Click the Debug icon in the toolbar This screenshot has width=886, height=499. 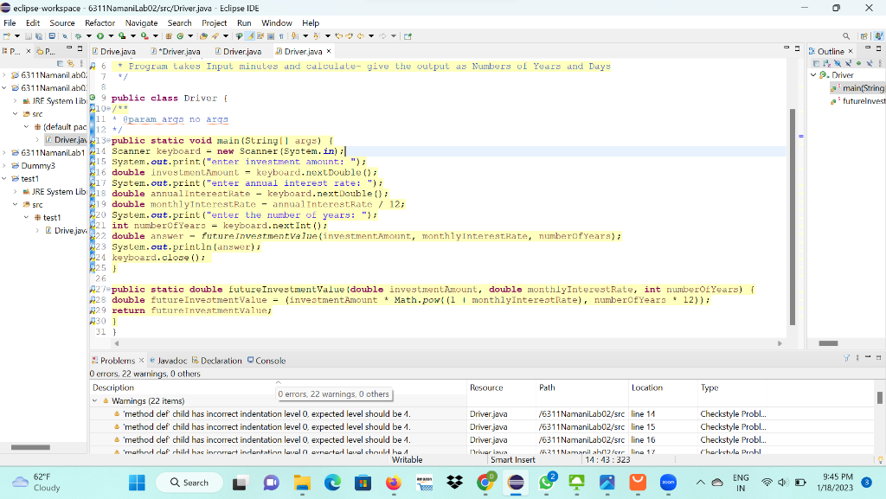(x=79, y=36)
